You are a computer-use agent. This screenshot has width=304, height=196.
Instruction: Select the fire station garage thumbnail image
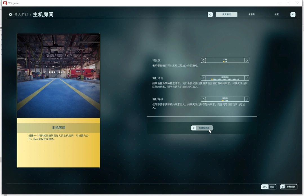(58, 75)
